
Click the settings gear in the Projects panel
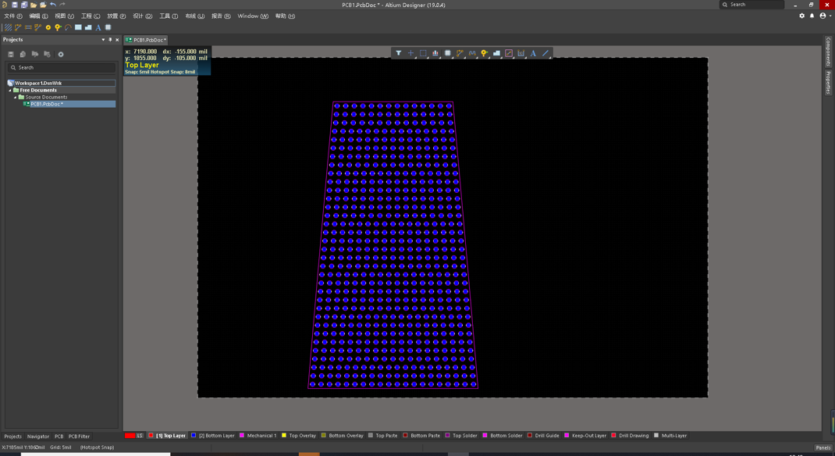pos(61,55)
